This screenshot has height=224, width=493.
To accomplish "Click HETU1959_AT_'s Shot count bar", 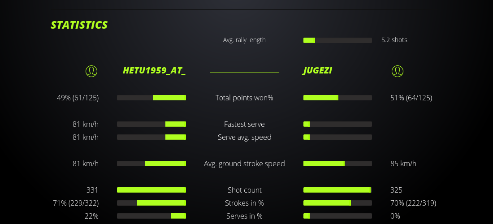I will [x=151, y=190].
